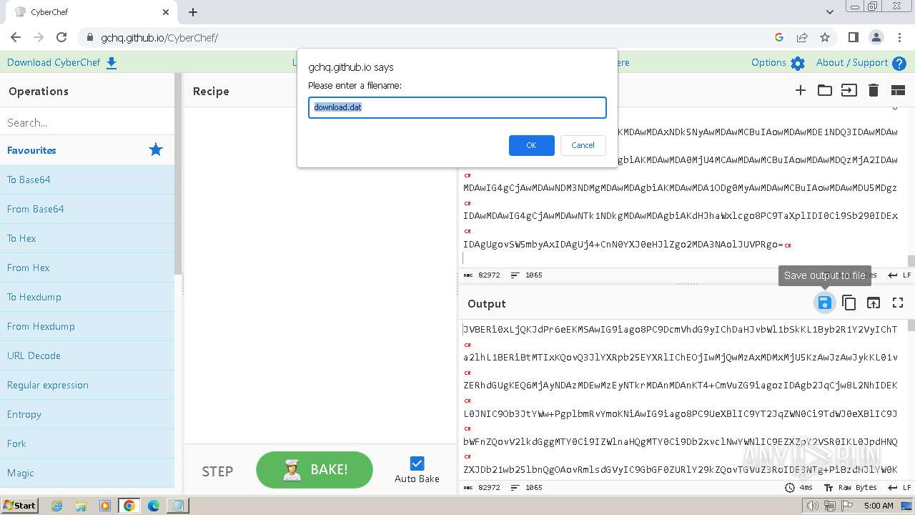Share this page icon
915x515 pixels.
802,37
